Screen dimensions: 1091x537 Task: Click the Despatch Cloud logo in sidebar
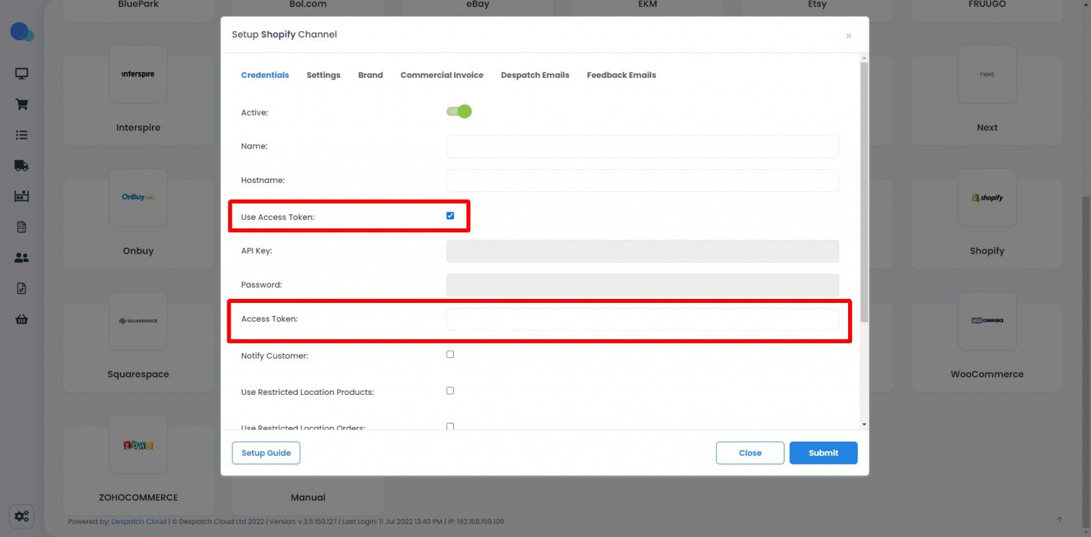pyautogui.click(x=21, y=32)
